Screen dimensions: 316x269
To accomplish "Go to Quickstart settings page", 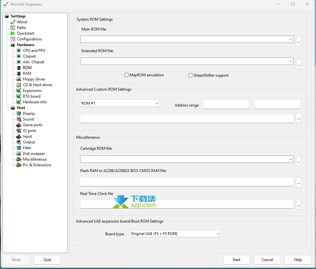I will (x=25, y=33).
